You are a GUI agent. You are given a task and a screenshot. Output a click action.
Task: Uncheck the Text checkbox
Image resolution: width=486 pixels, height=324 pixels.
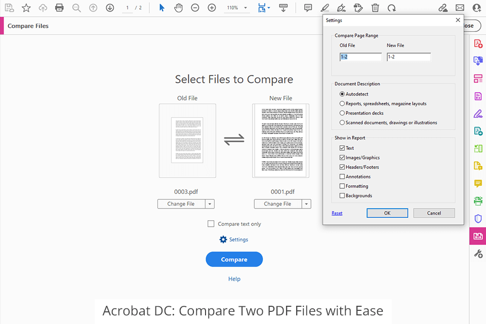[x=342, y=148]
